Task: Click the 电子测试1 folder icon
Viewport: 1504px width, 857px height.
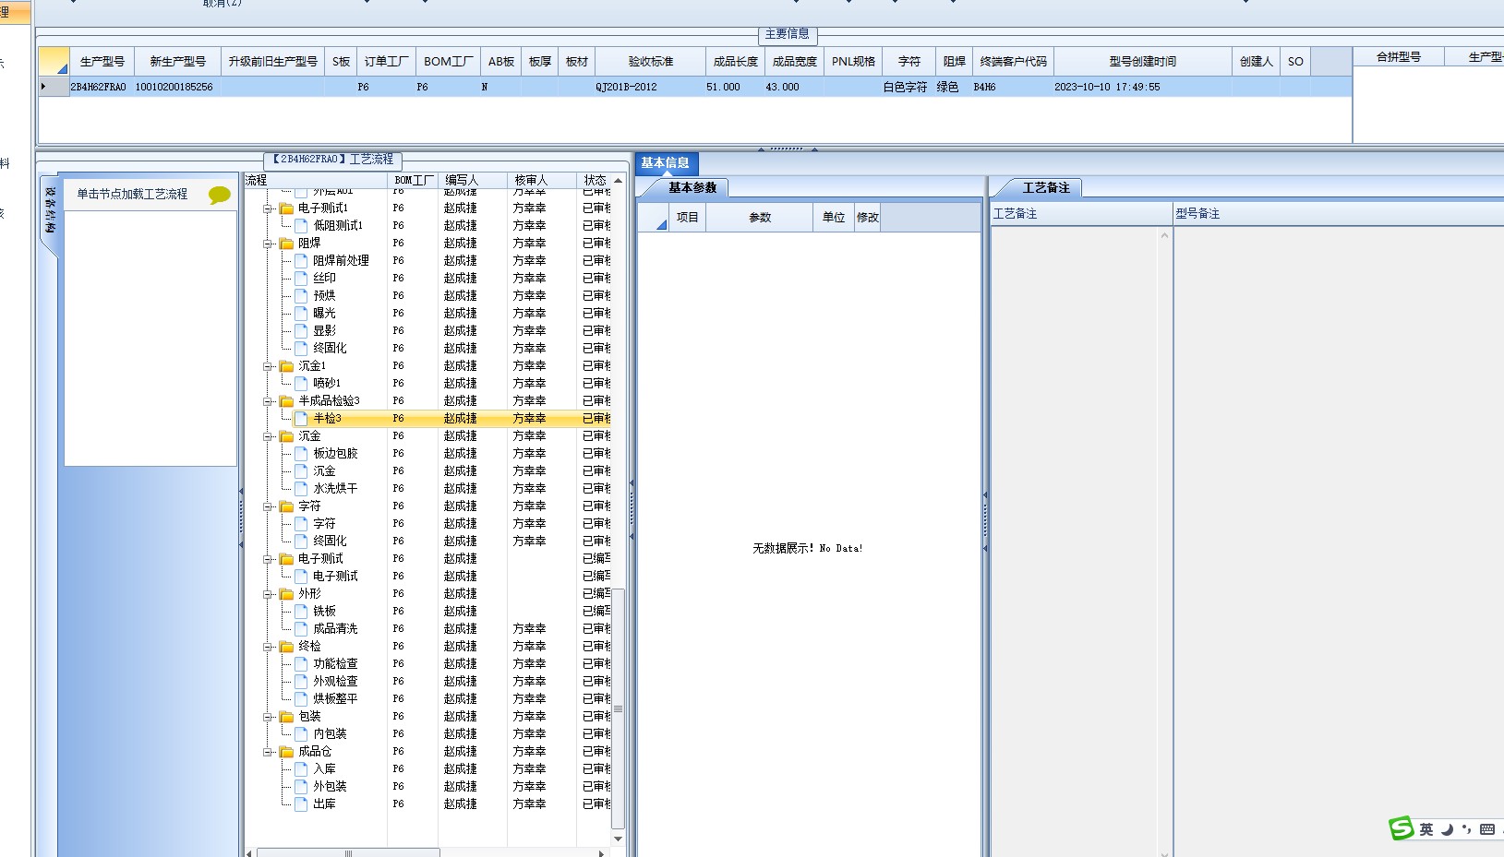Action: pos(287,208)
